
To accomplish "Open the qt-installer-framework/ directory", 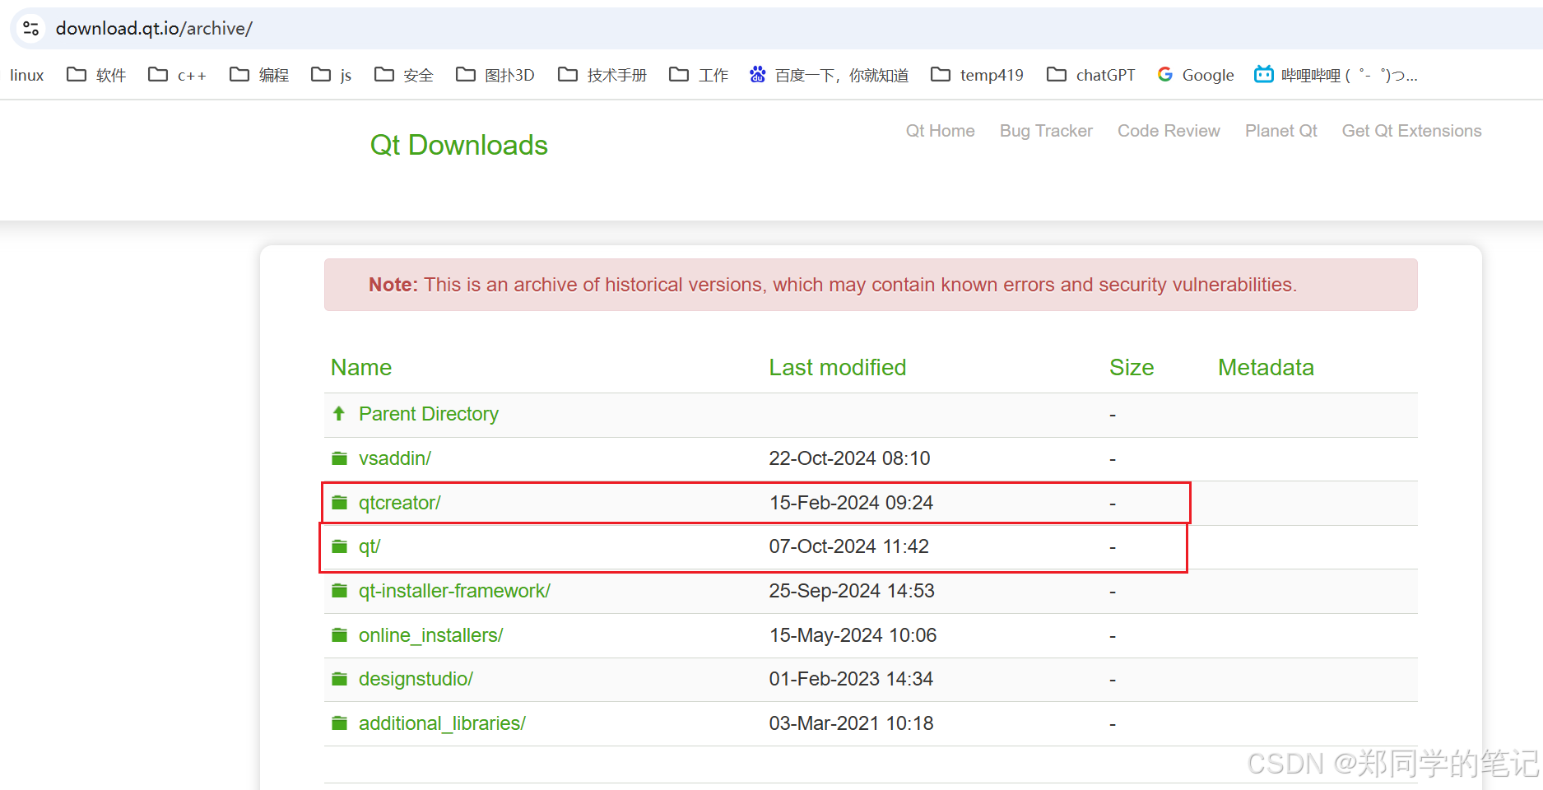I will point(454,591).
